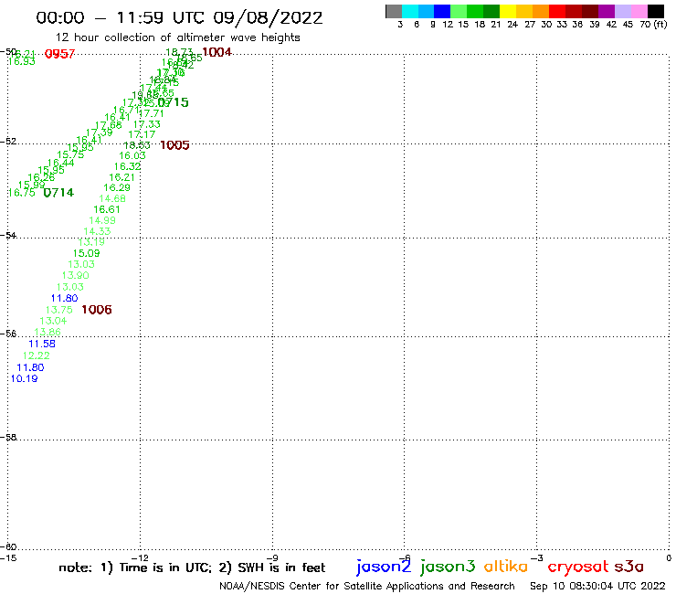Select the wave height value 17.71
Viewport: 676px width, 594px height.
[152, 114]
